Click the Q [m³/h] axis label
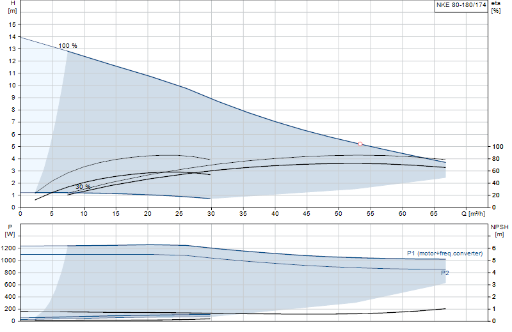 [473, 214]
